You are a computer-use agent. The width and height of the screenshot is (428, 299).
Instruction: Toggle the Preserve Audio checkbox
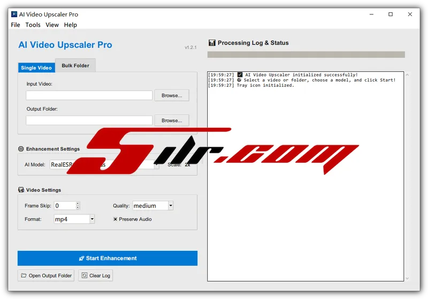[115, 219]
